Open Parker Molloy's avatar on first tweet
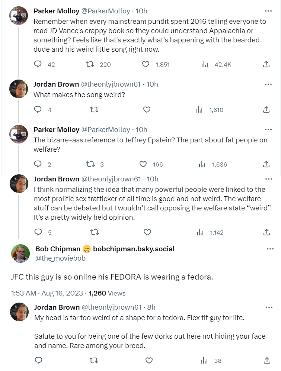The image size is (281, 371). pos(18,16)
